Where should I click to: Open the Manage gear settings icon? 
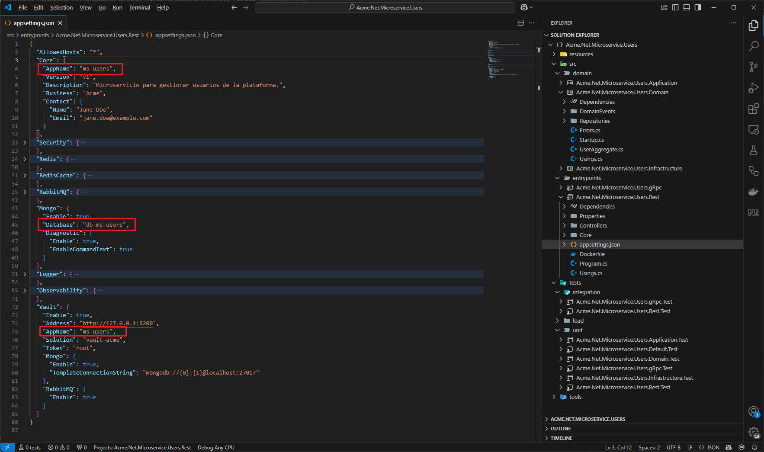point(753,432)
